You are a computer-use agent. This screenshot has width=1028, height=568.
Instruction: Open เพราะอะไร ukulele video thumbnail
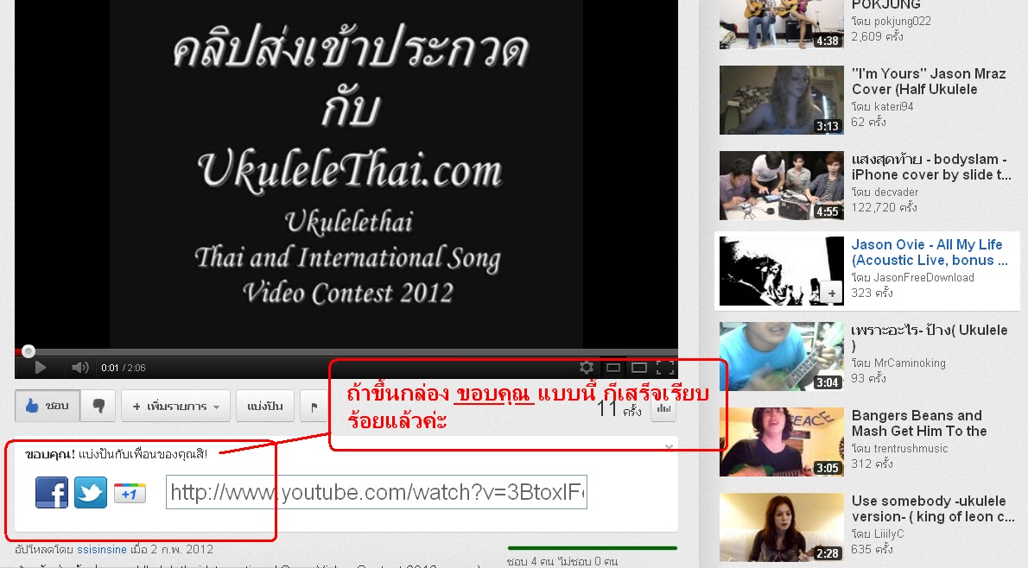pyautogui.click(x=782, y=357)
